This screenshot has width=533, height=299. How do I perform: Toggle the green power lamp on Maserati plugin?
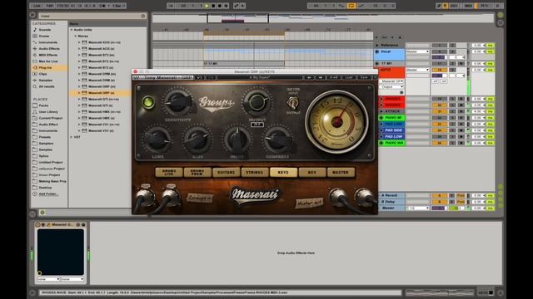coord(148,102)
